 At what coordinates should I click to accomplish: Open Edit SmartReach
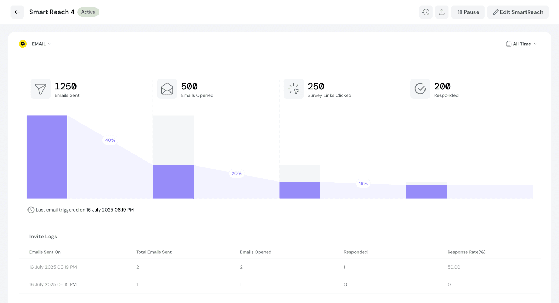coord(518,12)
